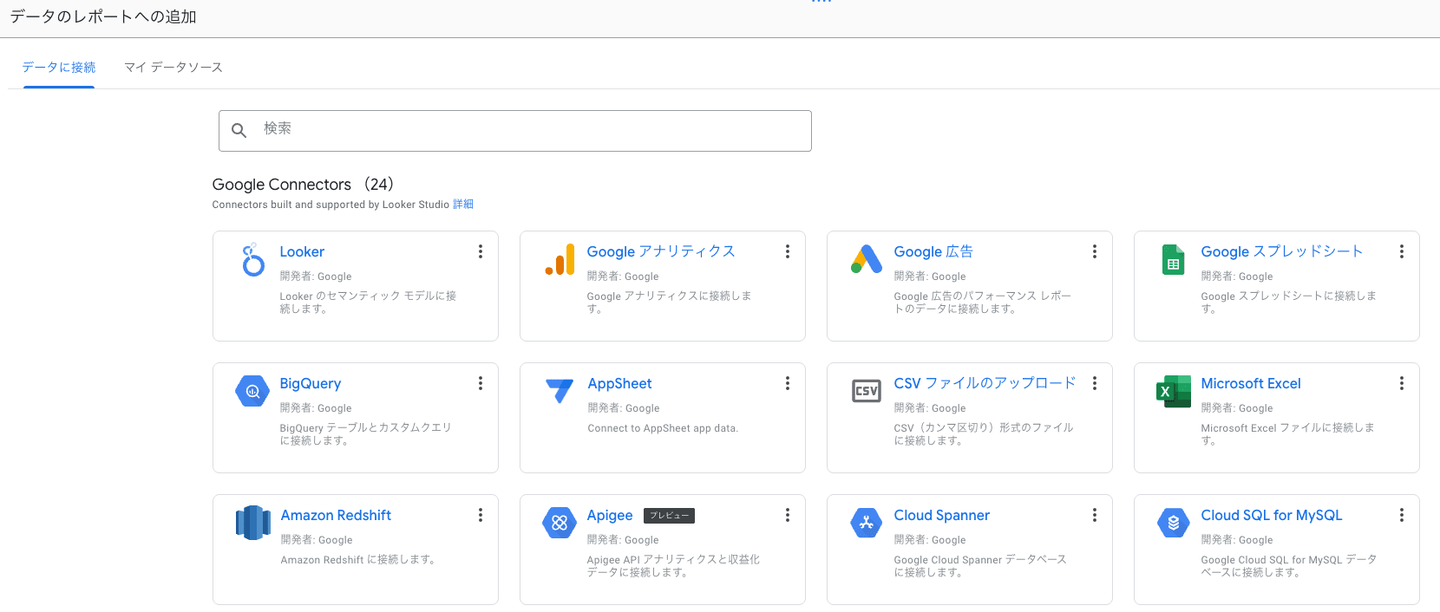This screenshot has width=1440, height=612.
Task: Select the Google Analytics bar chart icon
Action: [x=560, y=259]
